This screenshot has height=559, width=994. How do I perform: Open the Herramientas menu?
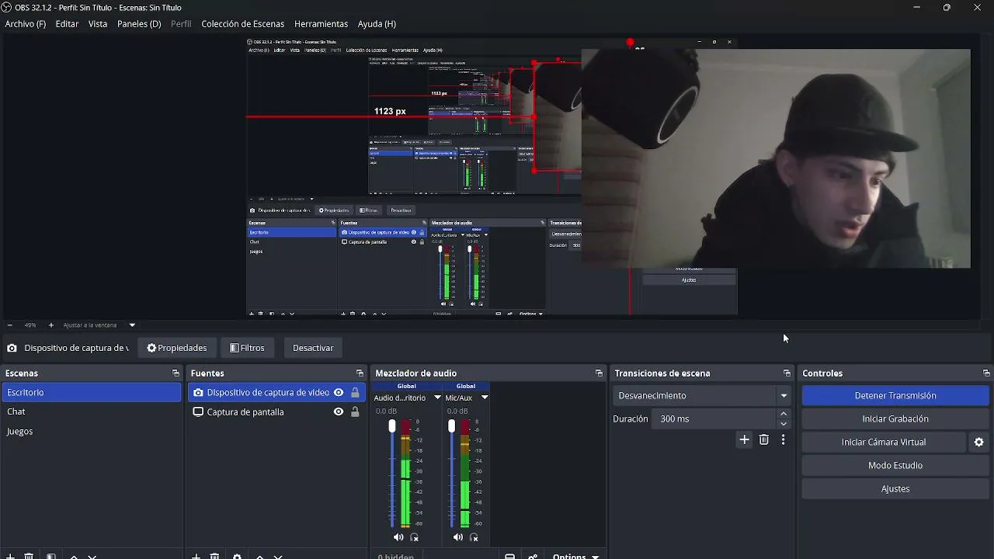[x=321, y=24]
